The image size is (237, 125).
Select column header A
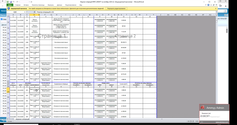click(13, 15)
